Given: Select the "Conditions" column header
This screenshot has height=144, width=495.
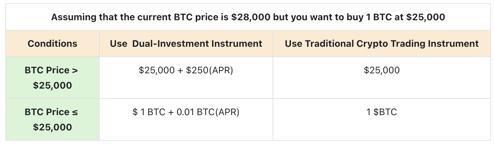Looking at the screenshot, I should click(x=52, y=43).
